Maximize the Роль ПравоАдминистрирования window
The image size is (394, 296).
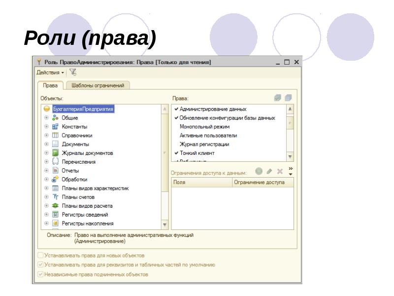pos(287,62)
